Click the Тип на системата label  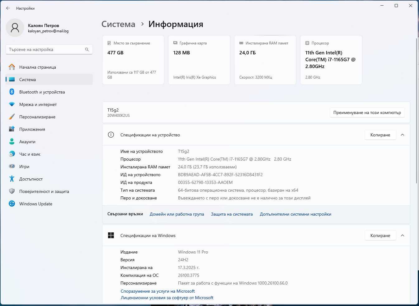click(x=138, y=190)
